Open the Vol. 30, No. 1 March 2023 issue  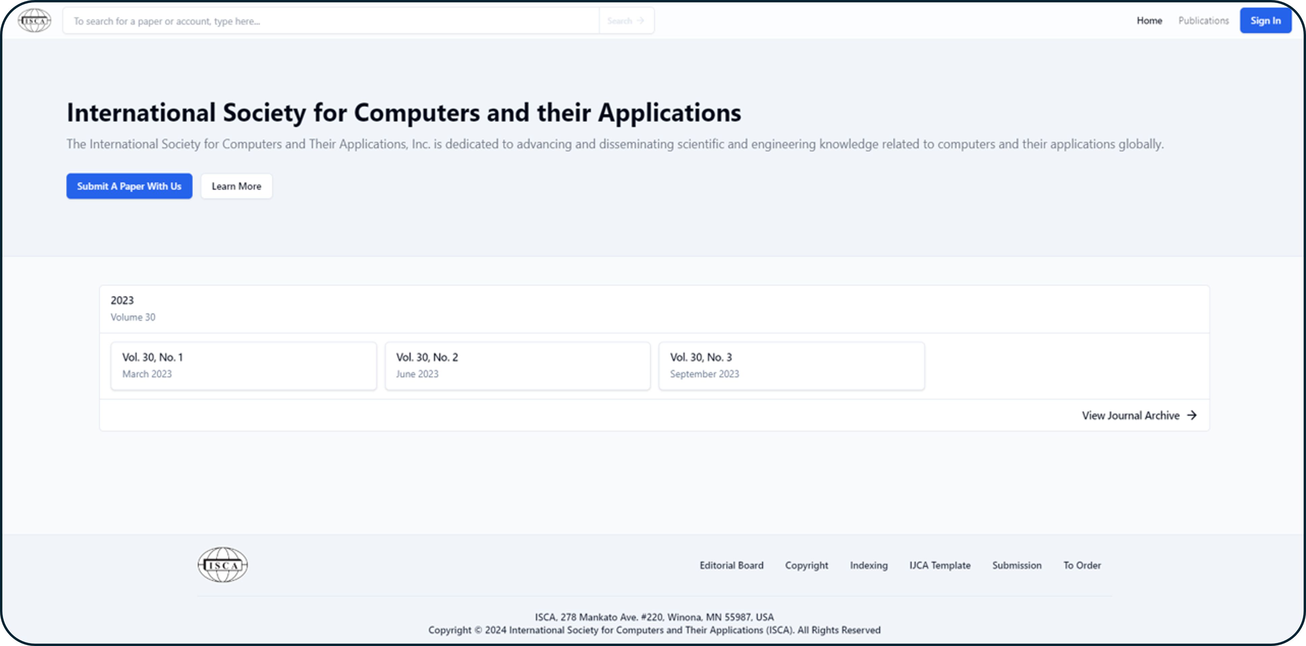tap(243, 365)
